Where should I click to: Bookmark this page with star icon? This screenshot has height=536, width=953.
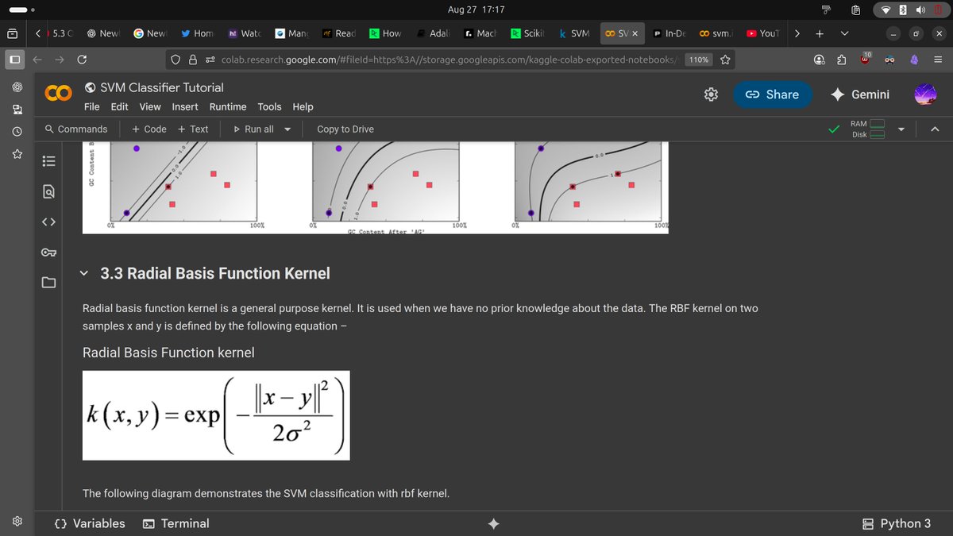(725, 60)
